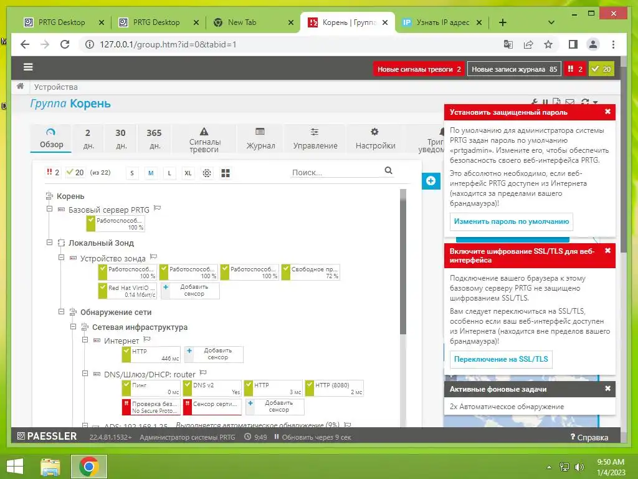Click the browser address bar URL
The height and width of the screenshot is (479, 638).
point(168,44)
